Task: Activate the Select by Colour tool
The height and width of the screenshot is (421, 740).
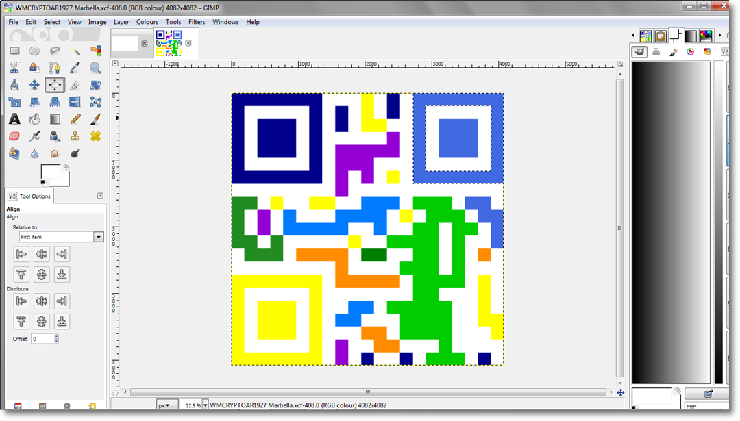Action: click(95, 51)
